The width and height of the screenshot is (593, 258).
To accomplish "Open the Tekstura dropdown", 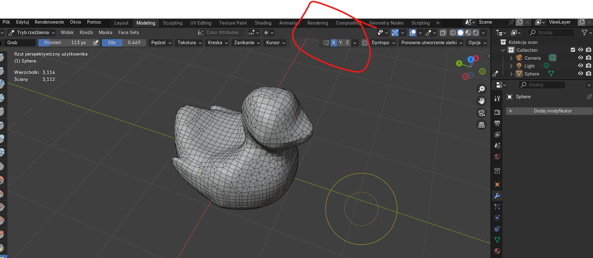I will coord(189,43).
